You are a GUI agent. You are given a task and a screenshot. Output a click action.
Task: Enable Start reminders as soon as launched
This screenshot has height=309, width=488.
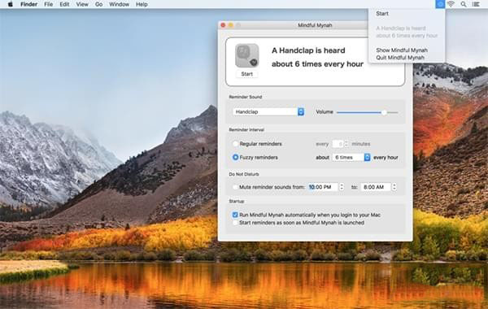(x=235, y=223)
